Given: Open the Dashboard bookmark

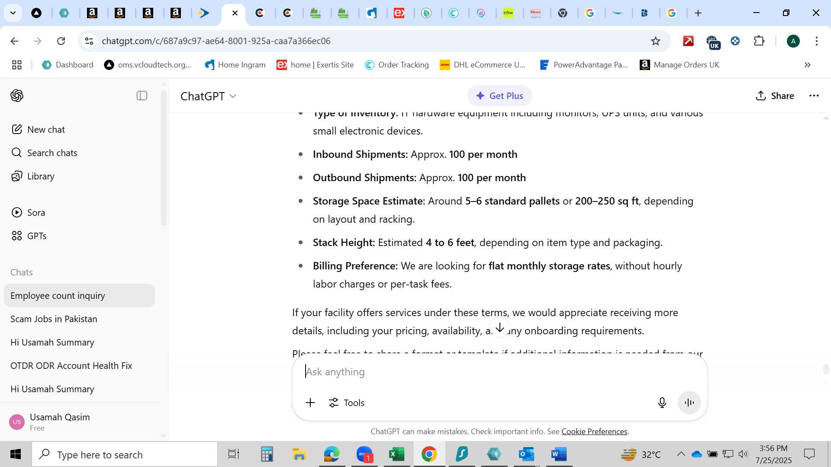Looking at the screenshot, I should (68, 65).
